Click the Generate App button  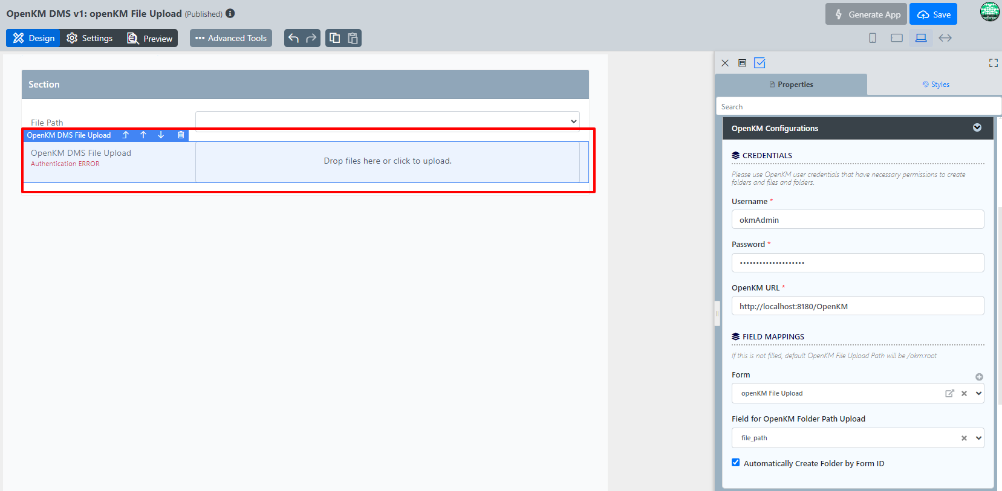point(866,14)
